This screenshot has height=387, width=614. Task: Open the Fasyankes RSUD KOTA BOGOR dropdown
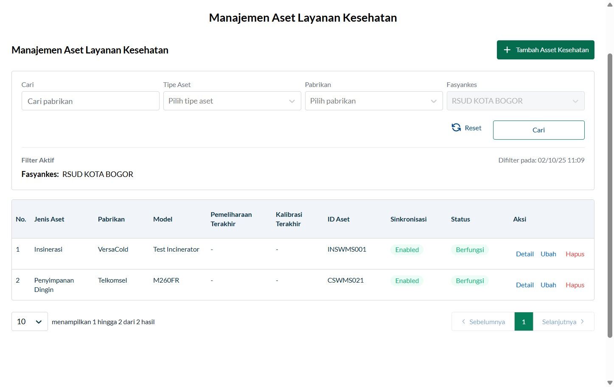516,101
